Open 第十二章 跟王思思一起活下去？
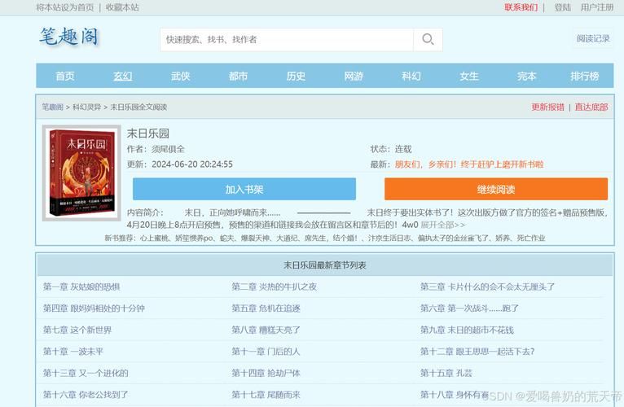Screen dimensions: 624x407 tap(477, 352)
